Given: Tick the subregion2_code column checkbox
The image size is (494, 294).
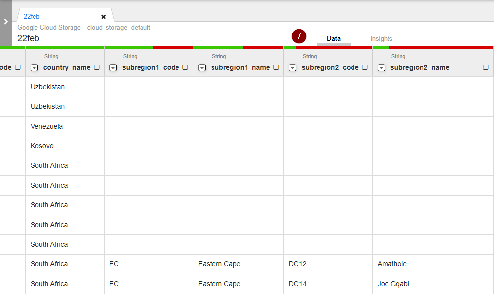Looking at the screenshot, I should [x=365, y=67].
